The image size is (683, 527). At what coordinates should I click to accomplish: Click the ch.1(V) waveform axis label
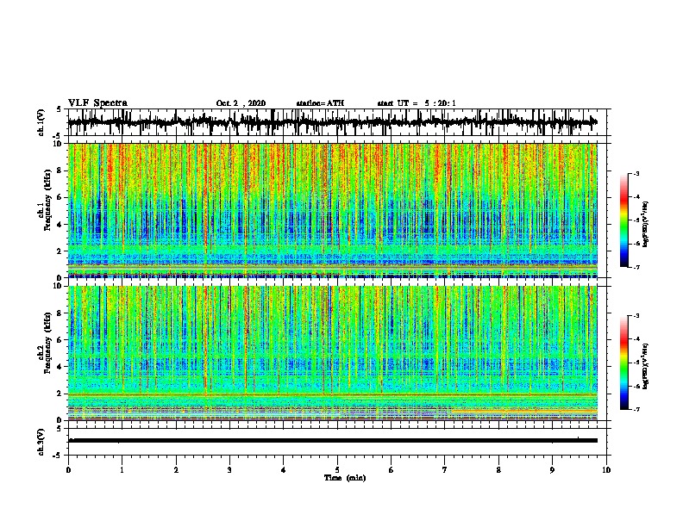pos(41,122)
